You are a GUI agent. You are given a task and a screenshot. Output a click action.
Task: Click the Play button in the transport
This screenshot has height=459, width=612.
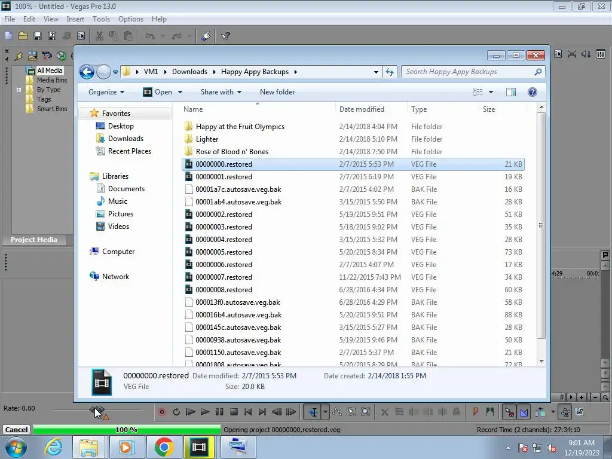[205, 412]
